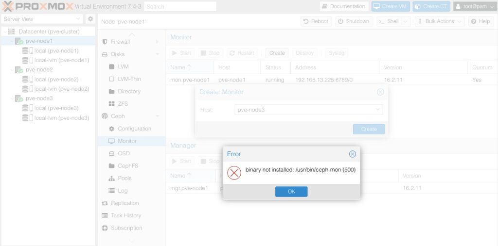Open root@pam user menu
Viewport: 498px width, 246px height.
click(475, 6)
